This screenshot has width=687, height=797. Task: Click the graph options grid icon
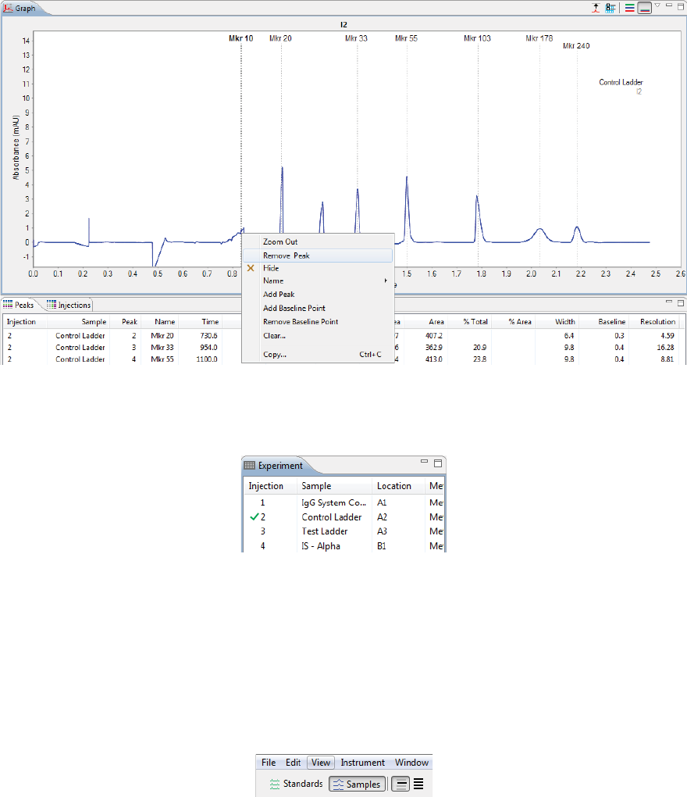[x=610, y=8]
